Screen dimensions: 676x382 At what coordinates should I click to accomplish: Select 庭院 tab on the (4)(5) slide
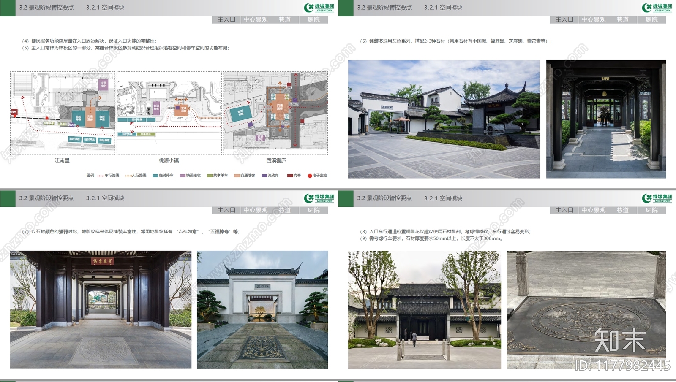(313, 20)
